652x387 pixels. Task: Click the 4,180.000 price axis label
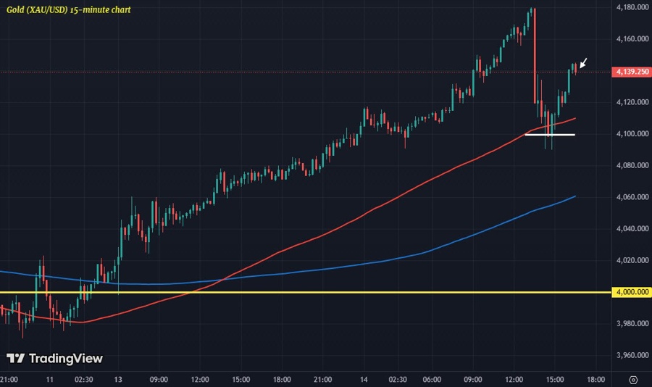pyautogui.click(x=631, y=7)
